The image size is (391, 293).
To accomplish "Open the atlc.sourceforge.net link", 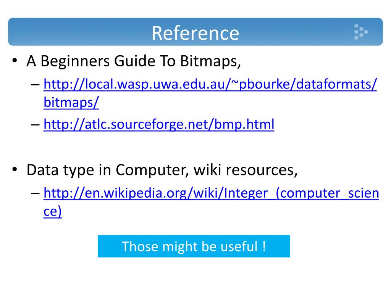I will point(159,124).
